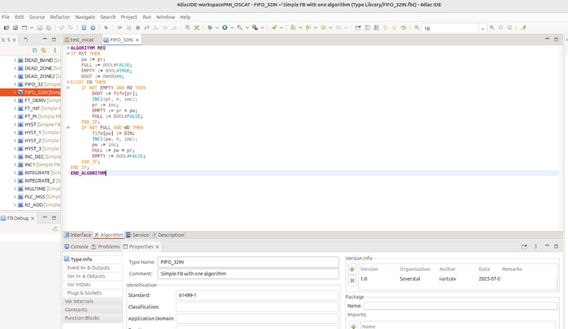
Task: Click the green Run launch icon
Action: click(225, 28)
